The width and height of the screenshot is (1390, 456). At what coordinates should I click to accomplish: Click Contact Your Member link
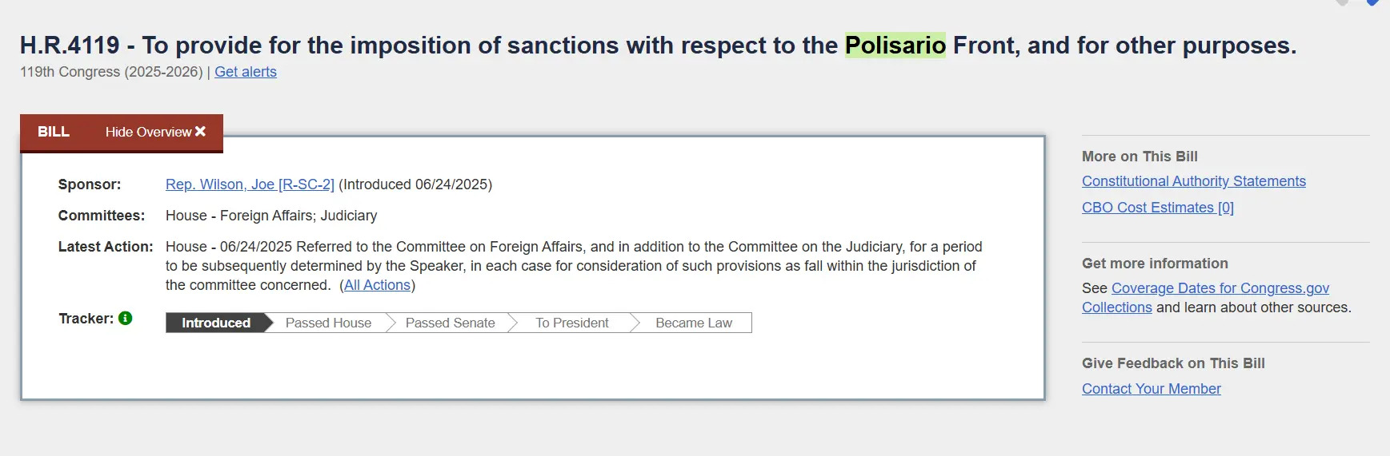click(1152, 389)
